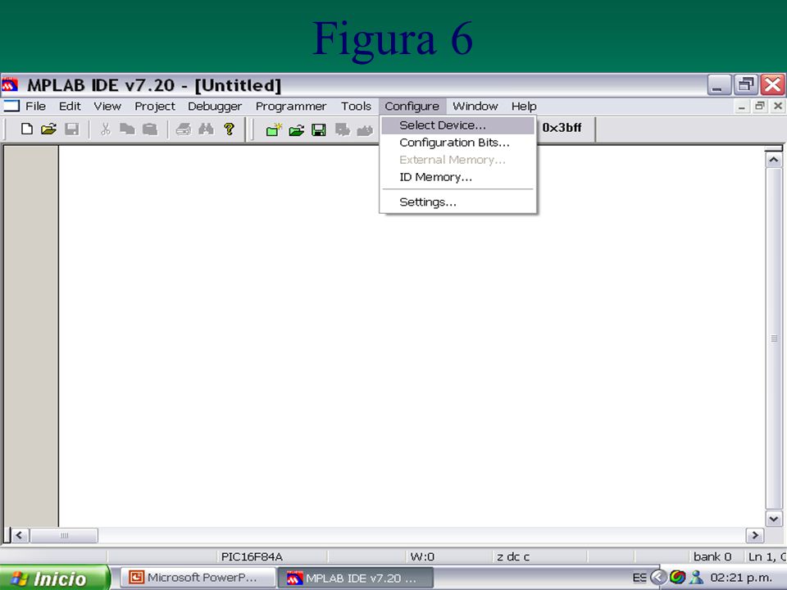This screenshot has width=787, height=590.
Task: Click the z dc c flags status
Action: tap(513, 556)
